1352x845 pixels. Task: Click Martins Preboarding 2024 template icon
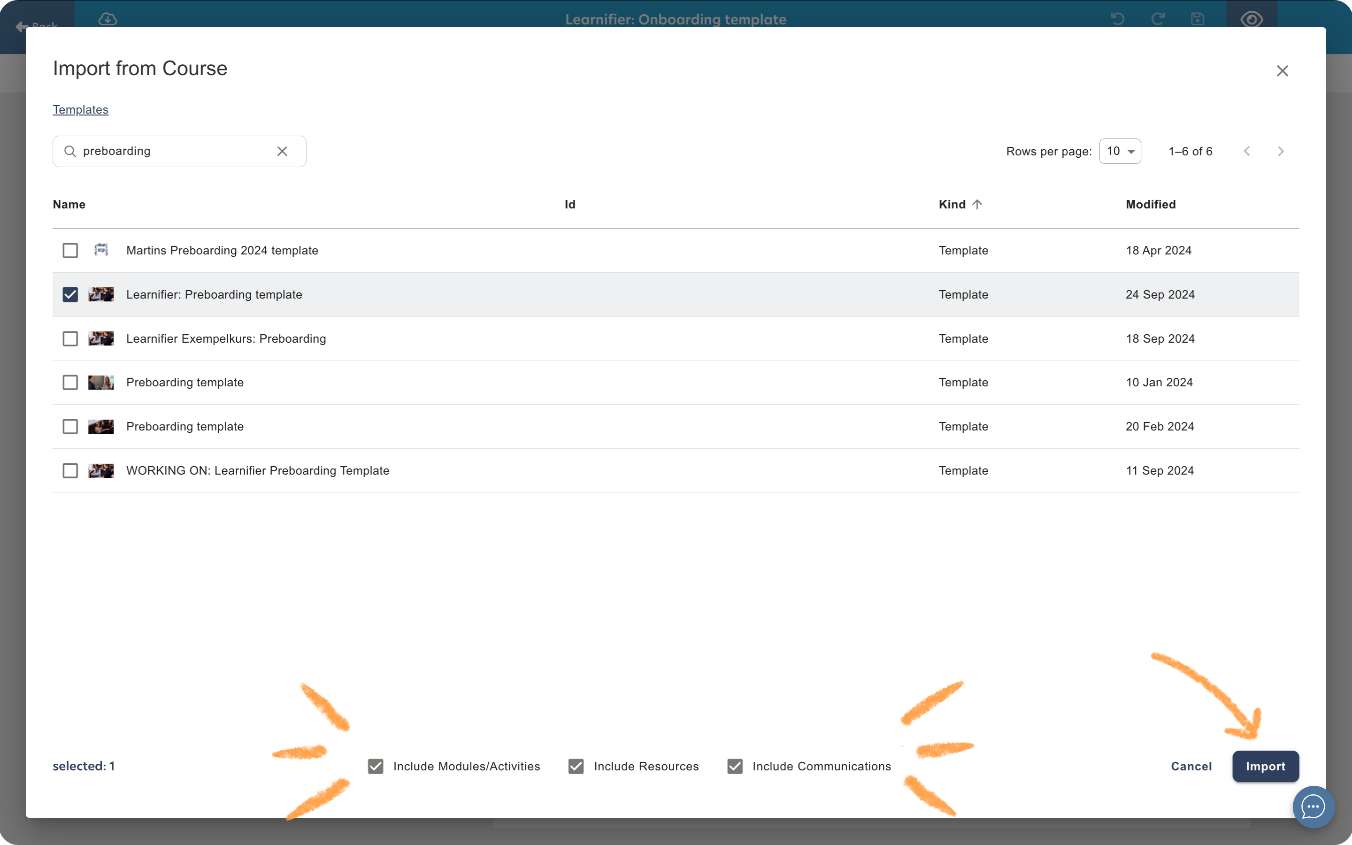pos(101,250)
